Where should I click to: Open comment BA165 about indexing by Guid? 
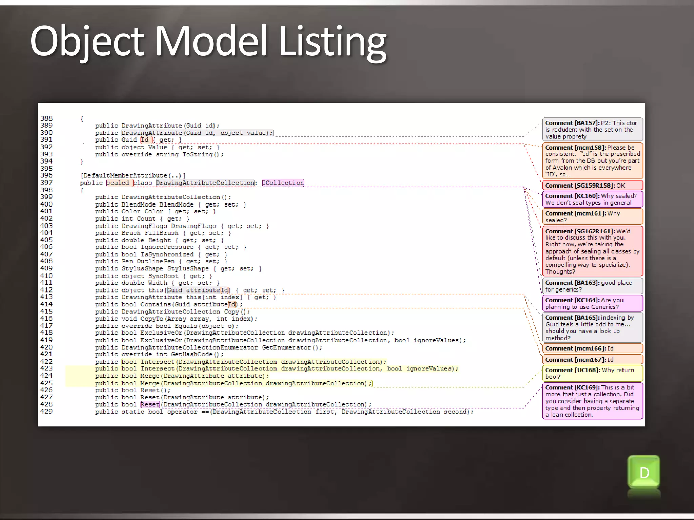point(592,327)
